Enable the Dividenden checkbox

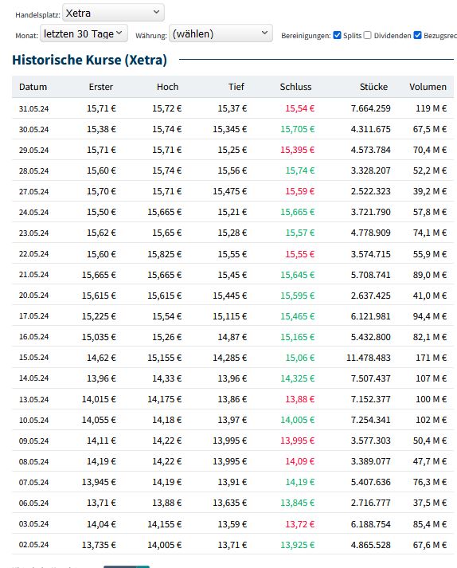(x=368, y=35)
